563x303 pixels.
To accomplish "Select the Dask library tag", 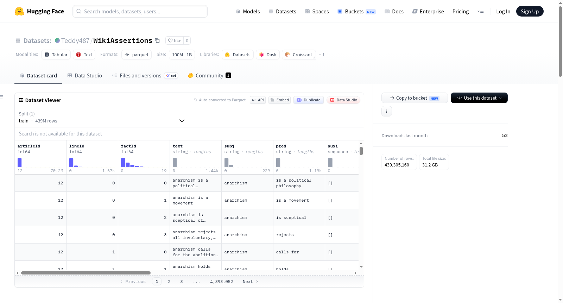I will [268, 55].
